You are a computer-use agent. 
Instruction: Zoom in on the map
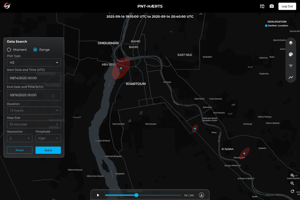click(292, 175)
